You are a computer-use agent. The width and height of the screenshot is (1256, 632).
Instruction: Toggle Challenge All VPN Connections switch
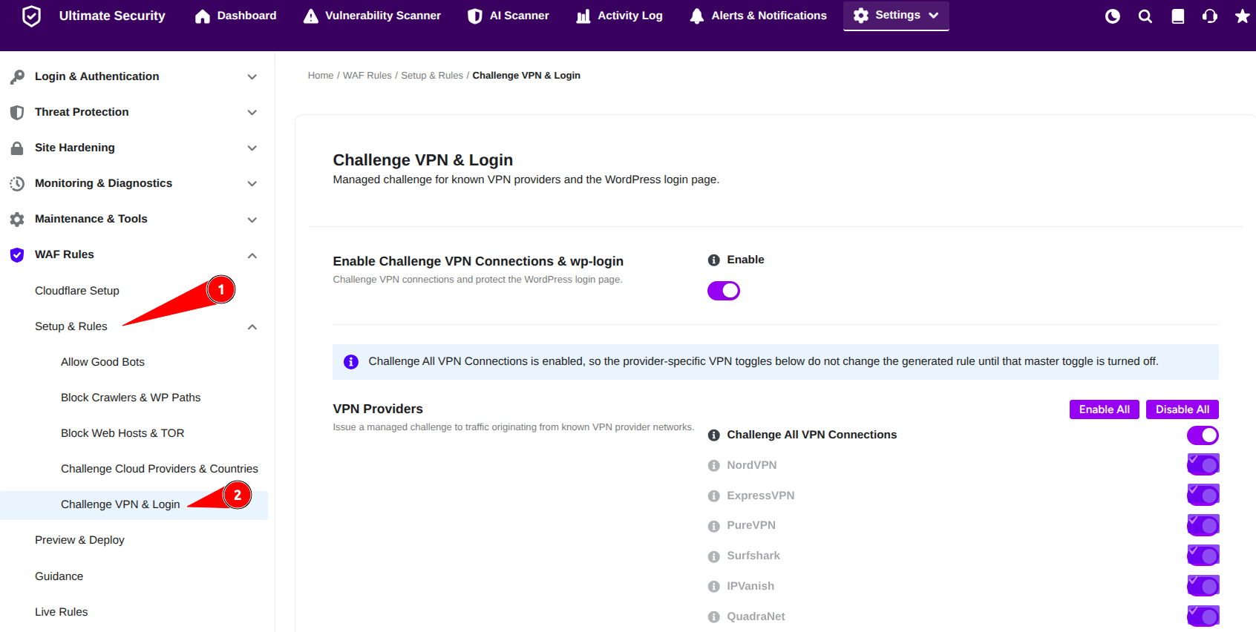click(1203, 435)
